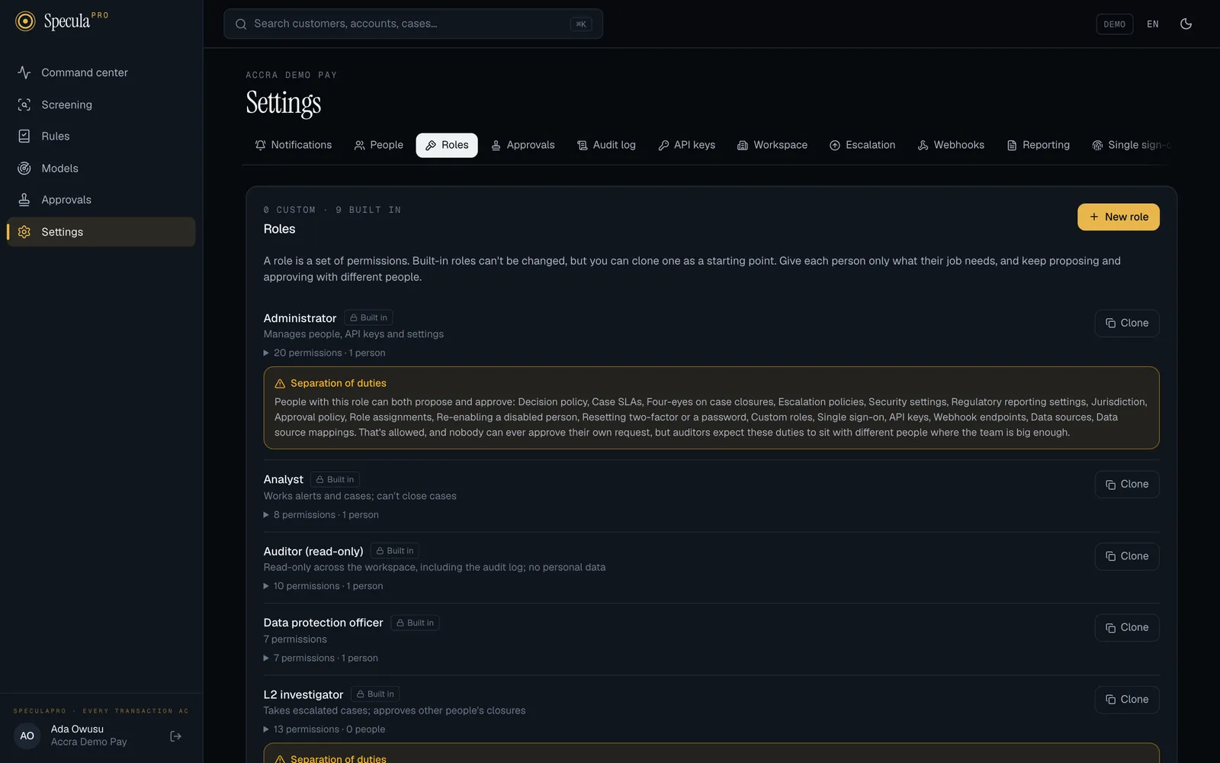The image size is (1220, 763).
Task: Open the Escalation tab
Action: (862, 145)
